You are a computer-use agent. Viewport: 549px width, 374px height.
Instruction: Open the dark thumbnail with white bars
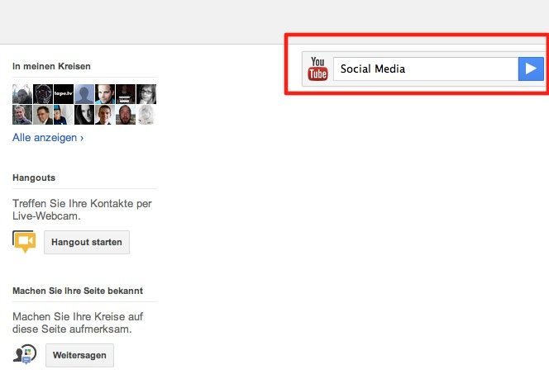click(126, 94)
